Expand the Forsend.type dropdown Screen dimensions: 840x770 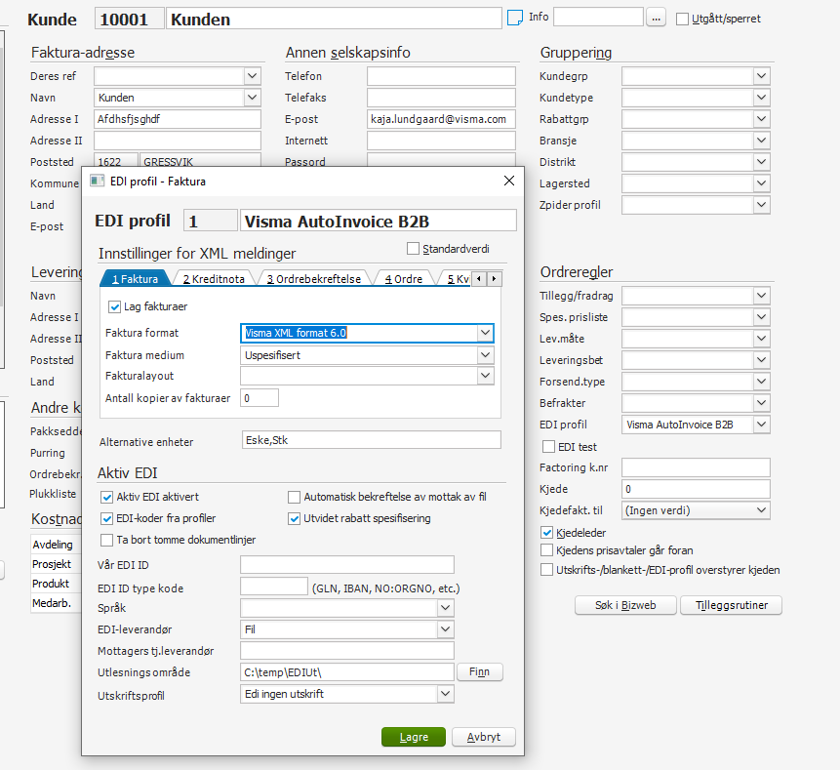click(x=761, y=381)
